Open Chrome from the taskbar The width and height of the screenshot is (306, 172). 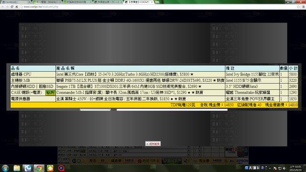(x=39, y=168)
